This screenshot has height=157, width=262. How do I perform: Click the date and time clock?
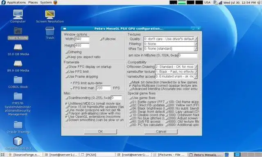239,2
